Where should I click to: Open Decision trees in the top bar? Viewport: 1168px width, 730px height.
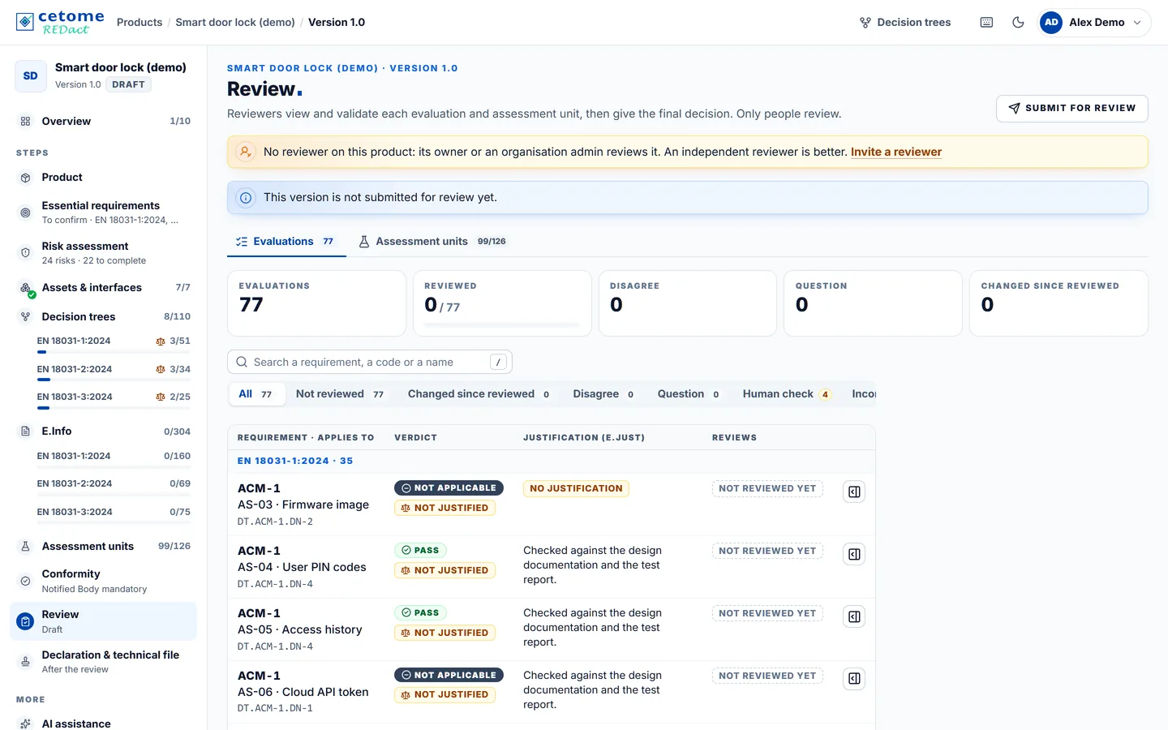tap(905, 23)
